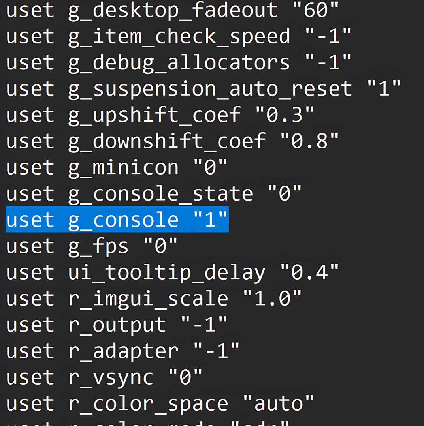Click the g_debug_allocators setting line
Viewport: 424px width, 426px height.
tap(179, 63)
